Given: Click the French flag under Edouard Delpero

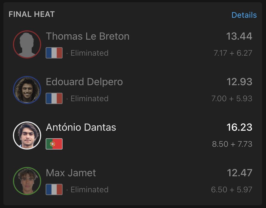Looking at the screenshot, I should [54, 98].
